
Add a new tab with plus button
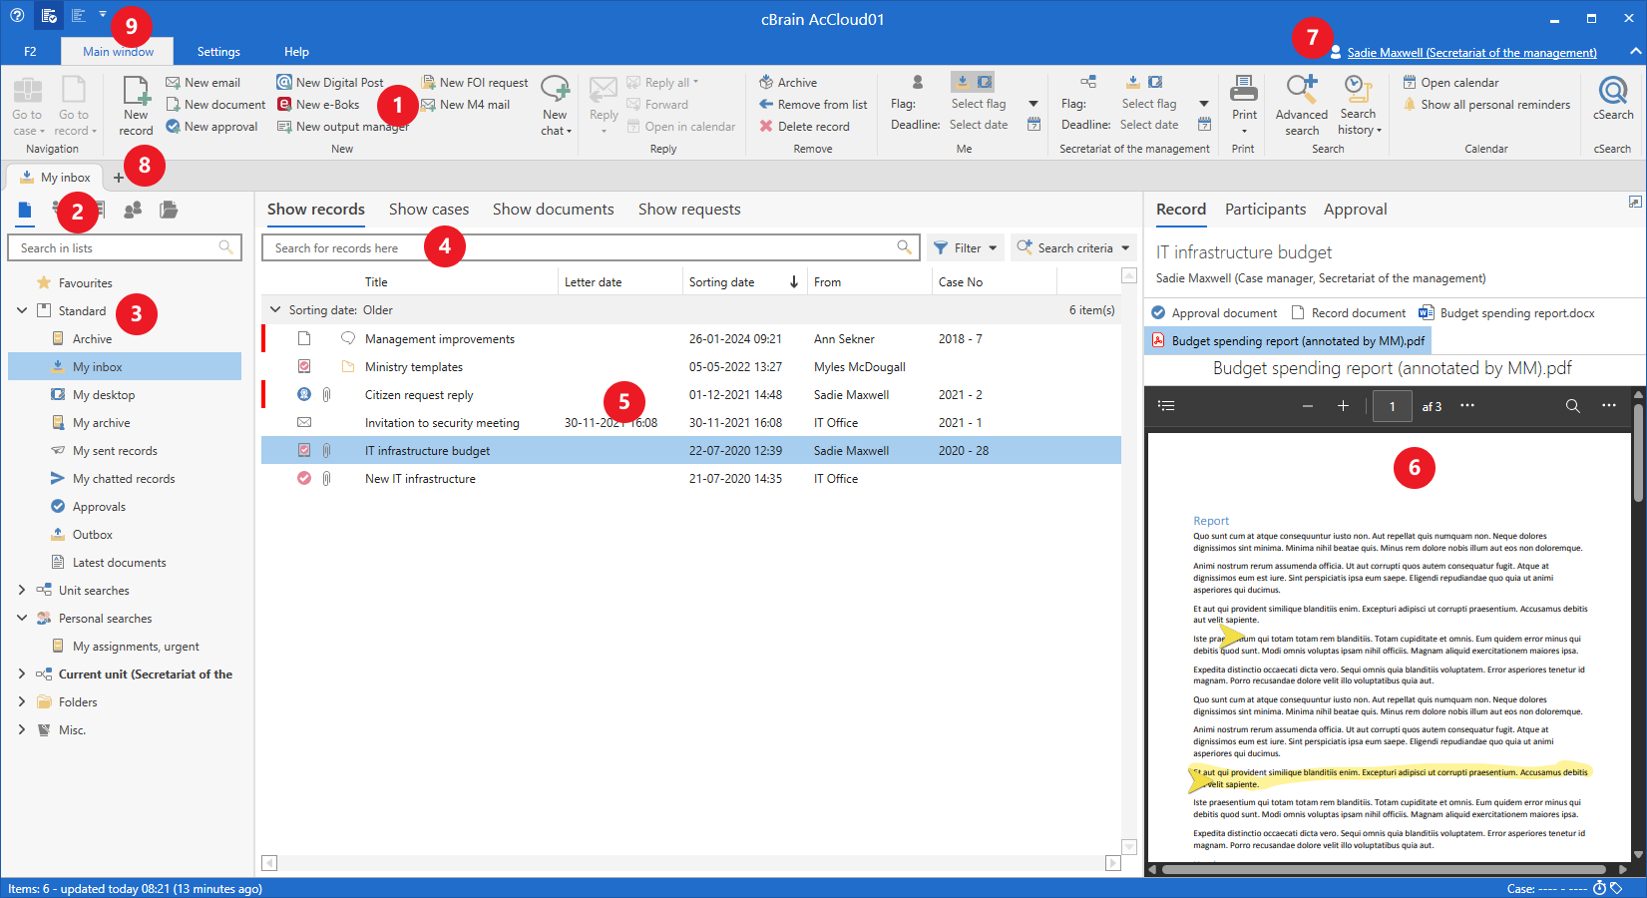tap(119, 178)
